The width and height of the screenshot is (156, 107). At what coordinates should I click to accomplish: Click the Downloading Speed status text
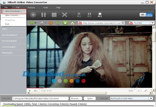pyautogui.click(x=45, y=104)
